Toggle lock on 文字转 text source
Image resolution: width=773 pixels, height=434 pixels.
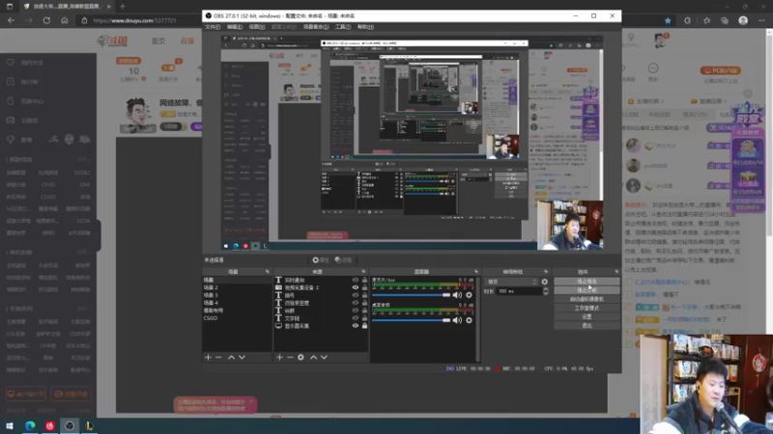[x=365, y=318]
